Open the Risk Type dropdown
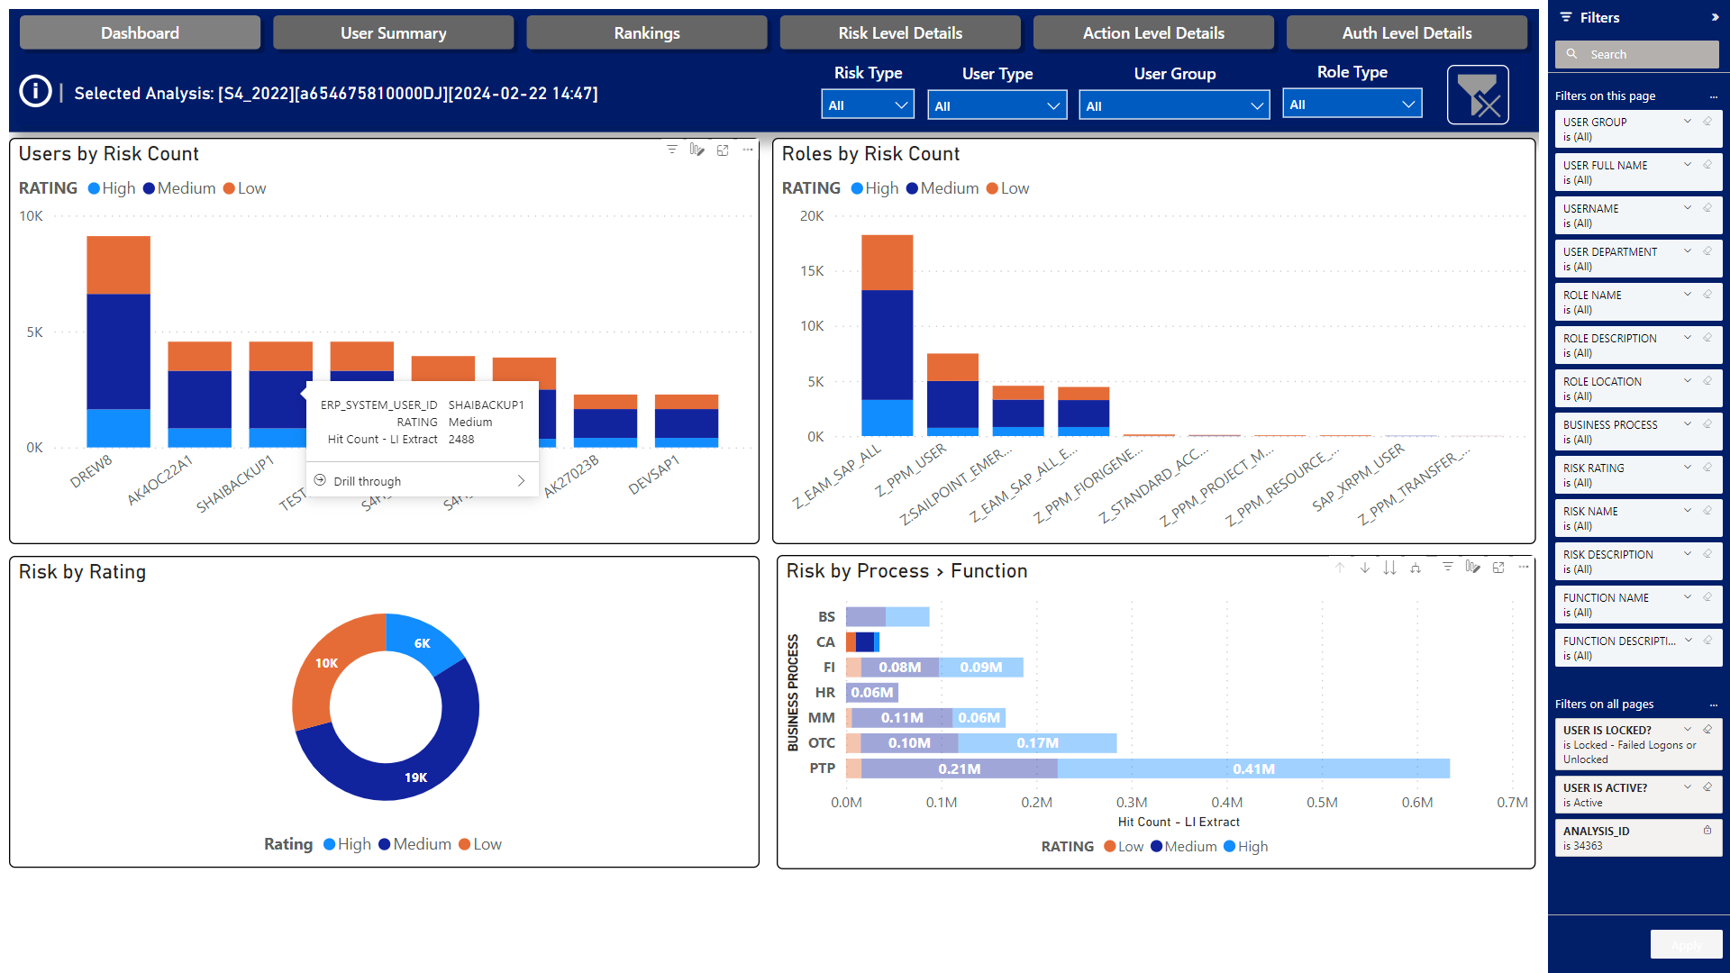The height and width of the screenshot is (973, 1730). [868, 105]
